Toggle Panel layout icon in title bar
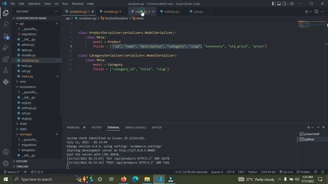The image size is (328, 184). pos(279,4)
